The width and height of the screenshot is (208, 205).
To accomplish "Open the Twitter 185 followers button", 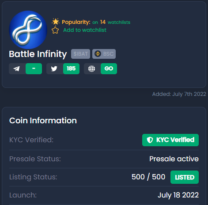I will 71,68.
